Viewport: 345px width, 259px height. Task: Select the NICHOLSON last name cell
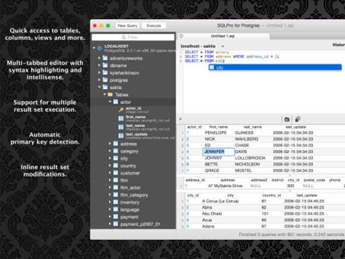[x=248, y=164]
